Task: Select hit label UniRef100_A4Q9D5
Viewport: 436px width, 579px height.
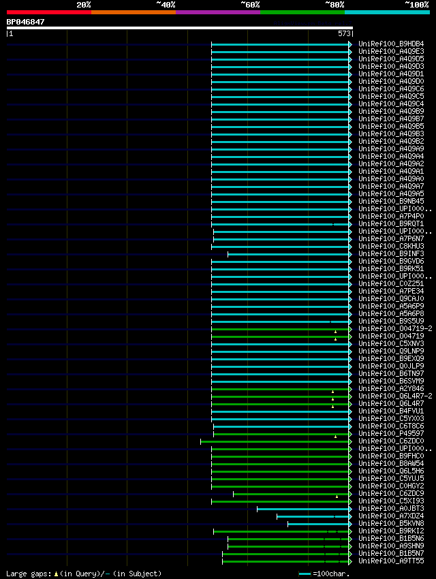Action: coord(391,59)
